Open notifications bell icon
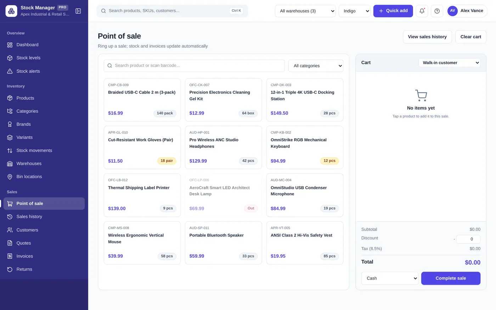 point(422,11)
